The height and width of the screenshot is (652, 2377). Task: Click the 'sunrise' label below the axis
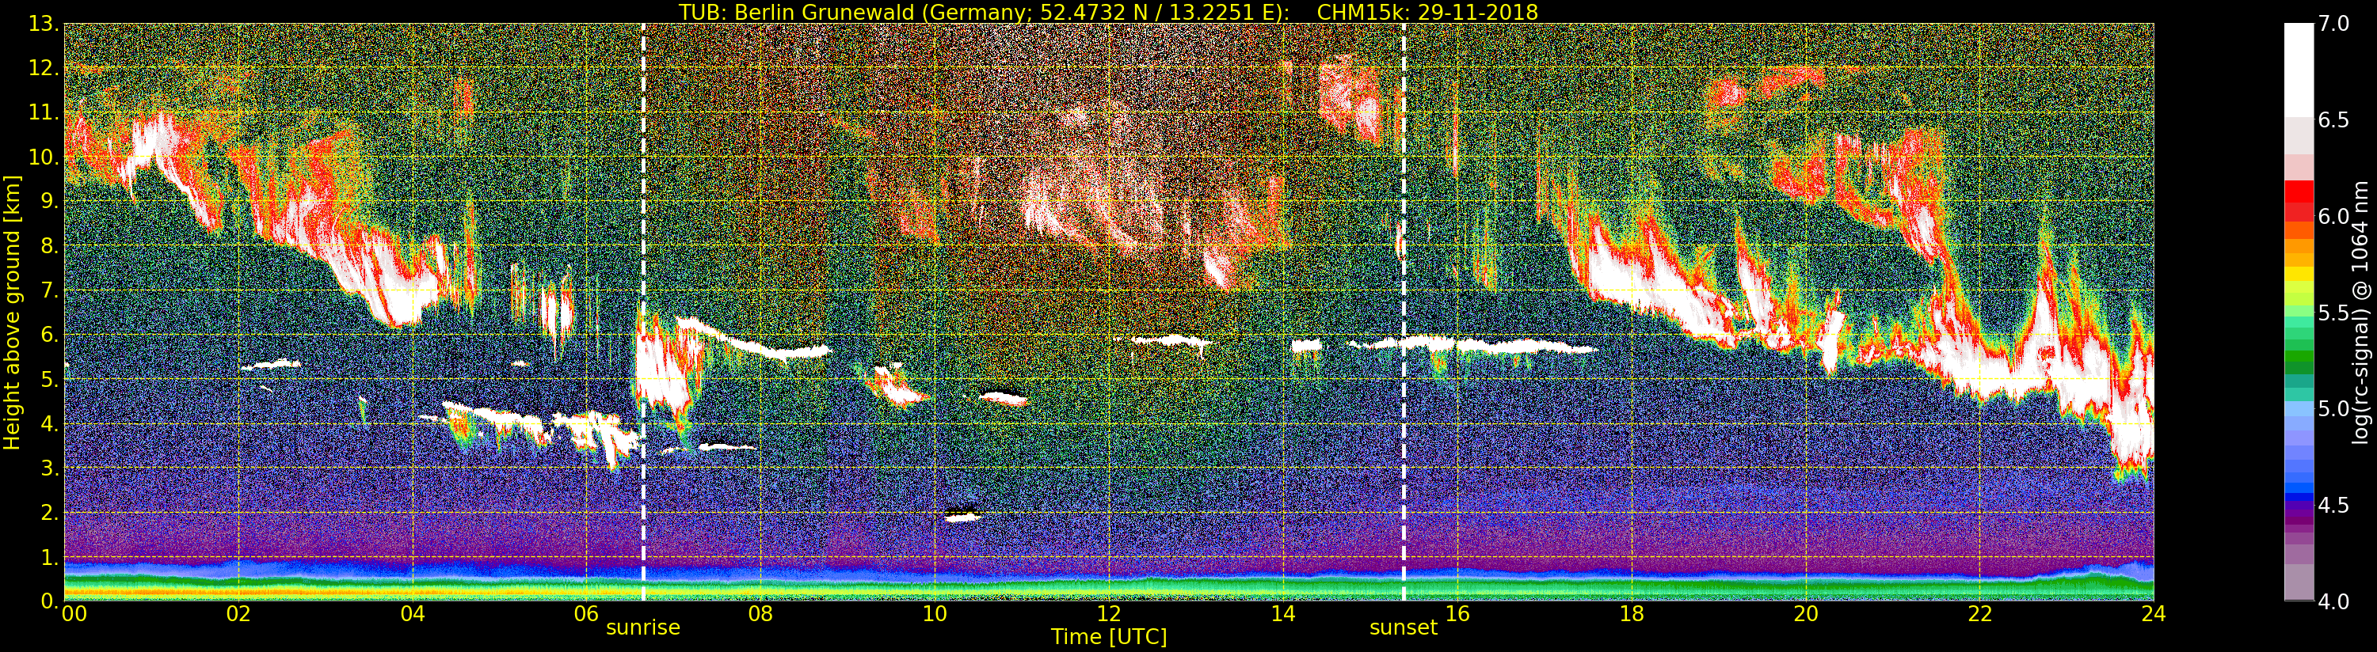point(643,627)
